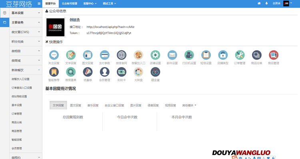Image resolution: width=300 pixels, height=159 pixels.
Task: Open the 微信官网 globe icon
Action: 122,55
